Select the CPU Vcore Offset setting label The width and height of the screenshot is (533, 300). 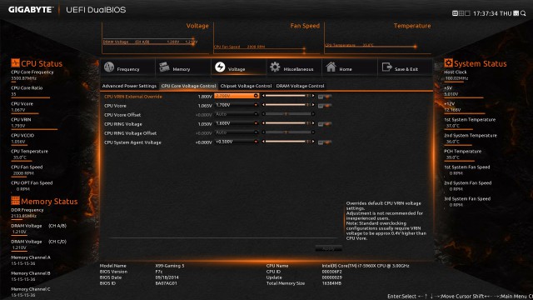(x=122, y=115)
